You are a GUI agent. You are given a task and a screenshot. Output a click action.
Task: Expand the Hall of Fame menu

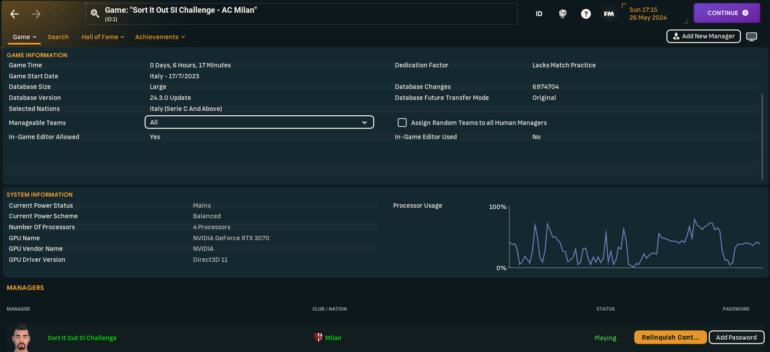(103, 37)
